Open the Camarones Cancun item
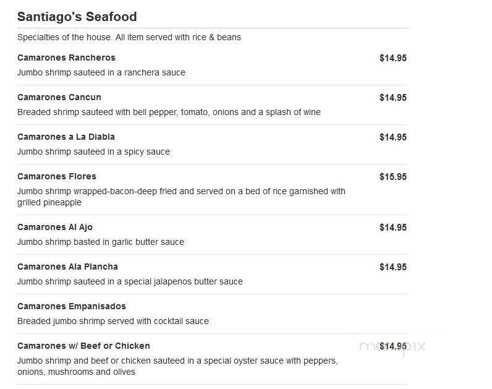This screenshot has height=389, width=492. 59,97
